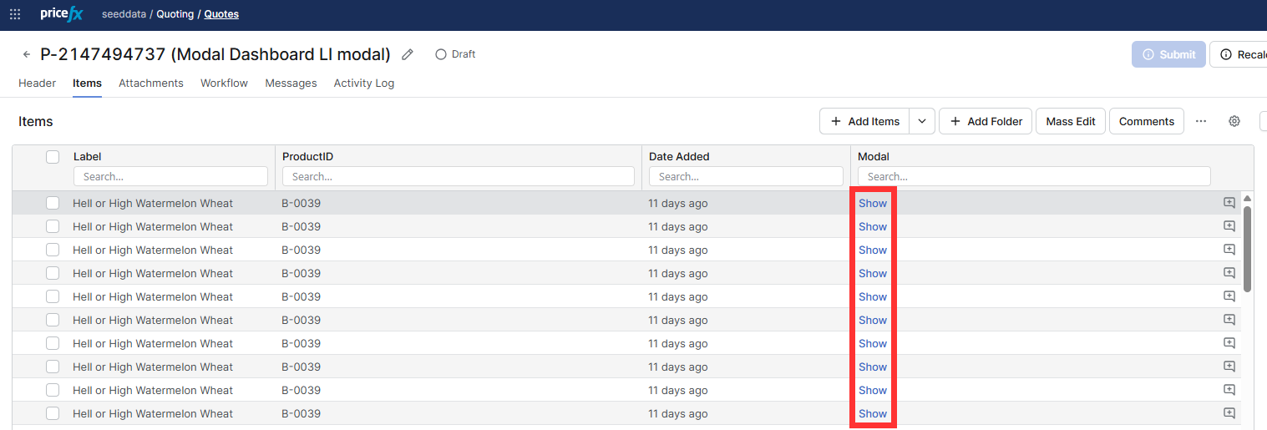Viewport: 1267px width, 430px height.
Task: Open the more options ellipsis menu
Action: [1201, 121]
